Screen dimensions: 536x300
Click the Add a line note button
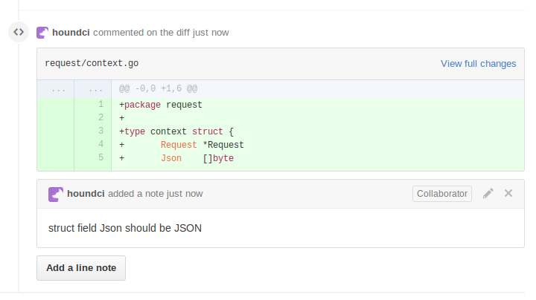[x=81, y=268]
